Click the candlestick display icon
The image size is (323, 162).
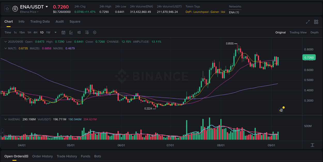point(79,32)
